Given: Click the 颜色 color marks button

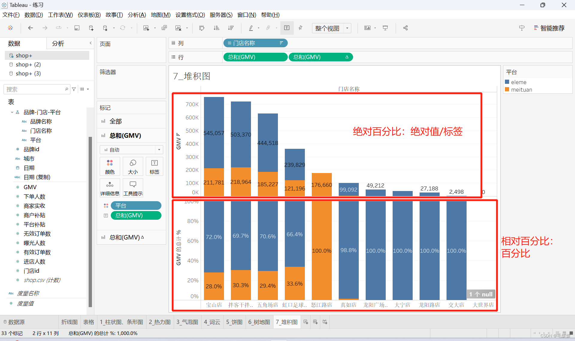Looking at the screenshot, I should (x=110, y=166).
